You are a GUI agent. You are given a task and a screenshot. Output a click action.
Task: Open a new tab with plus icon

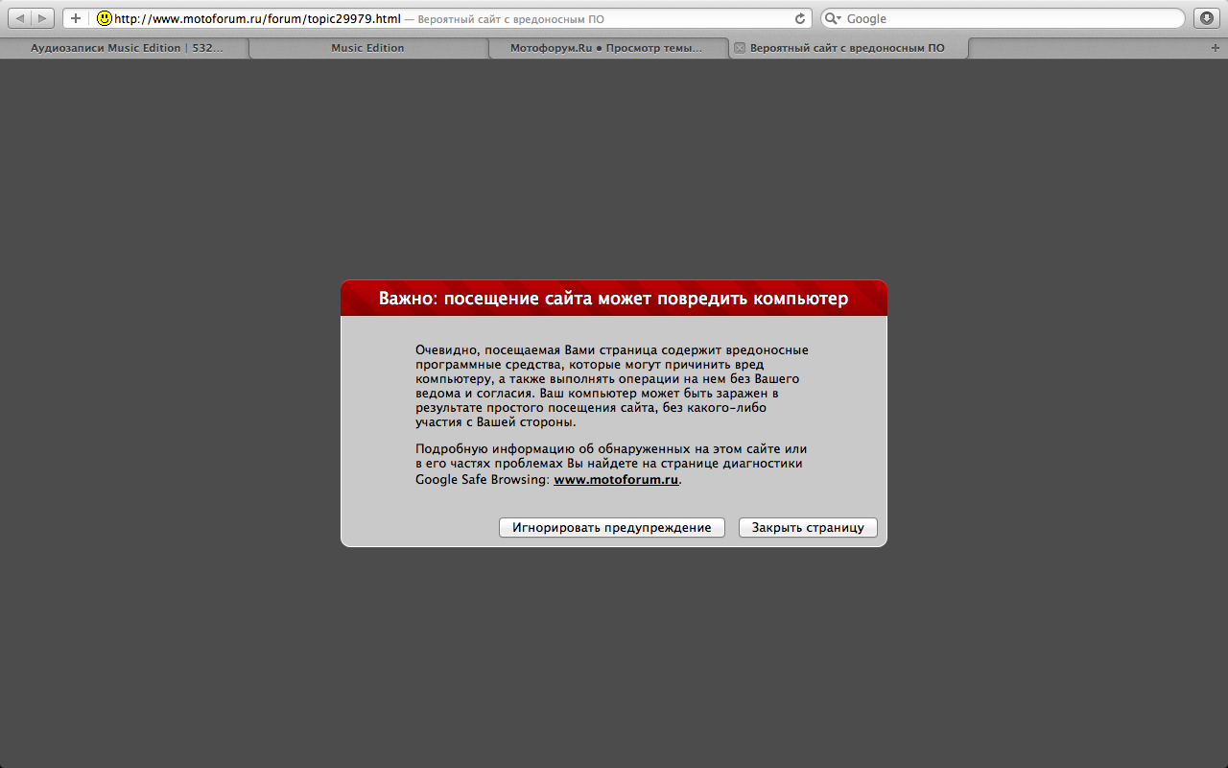coord(1216,48)
